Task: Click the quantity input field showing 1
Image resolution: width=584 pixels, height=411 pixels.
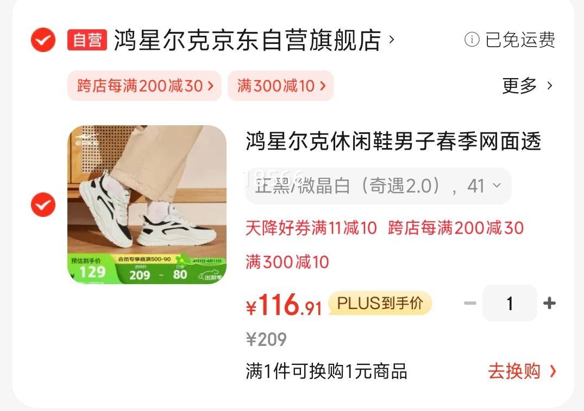Action: point(510,303)
